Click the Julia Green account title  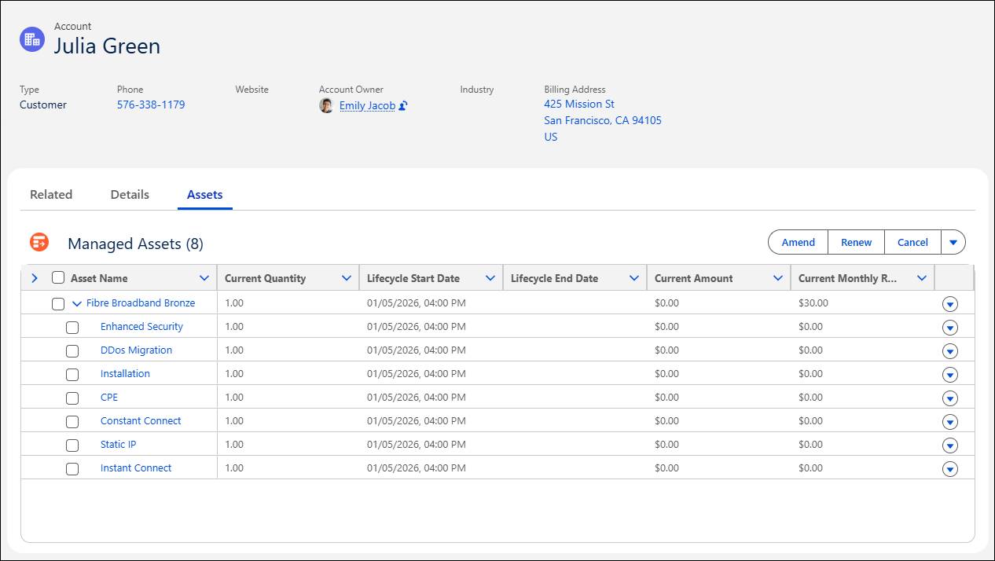(x=107, y=46)
